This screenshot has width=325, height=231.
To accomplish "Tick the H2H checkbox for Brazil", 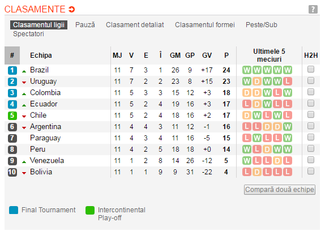I will (311, 69).
